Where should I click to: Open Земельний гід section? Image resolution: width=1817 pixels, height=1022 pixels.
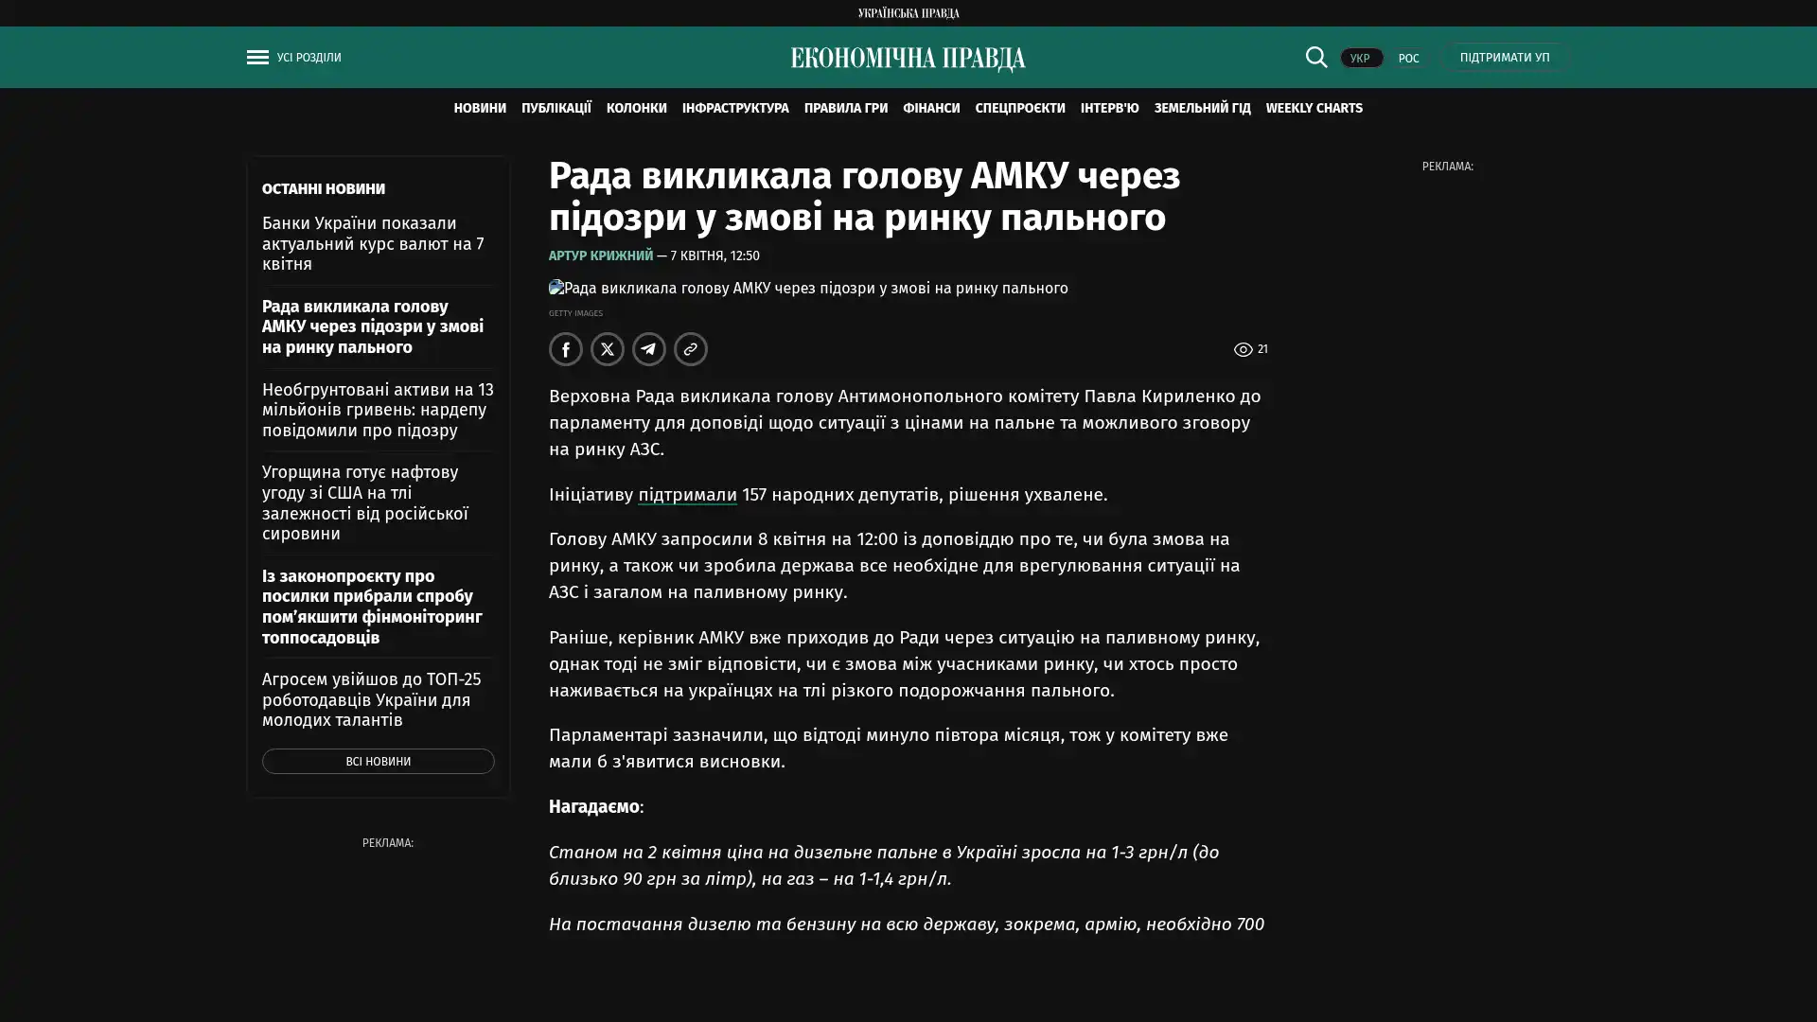coord(1202,109)
